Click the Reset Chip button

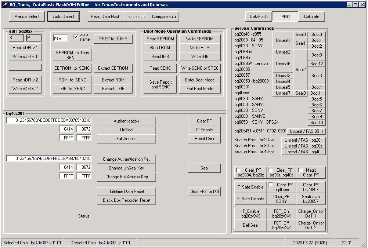[x=204, y=139]
